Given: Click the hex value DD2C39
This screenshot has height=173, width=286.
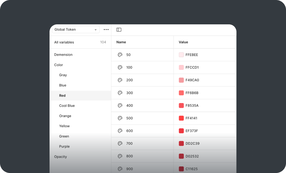Looking at the screenshot, I should coord(193,143).
